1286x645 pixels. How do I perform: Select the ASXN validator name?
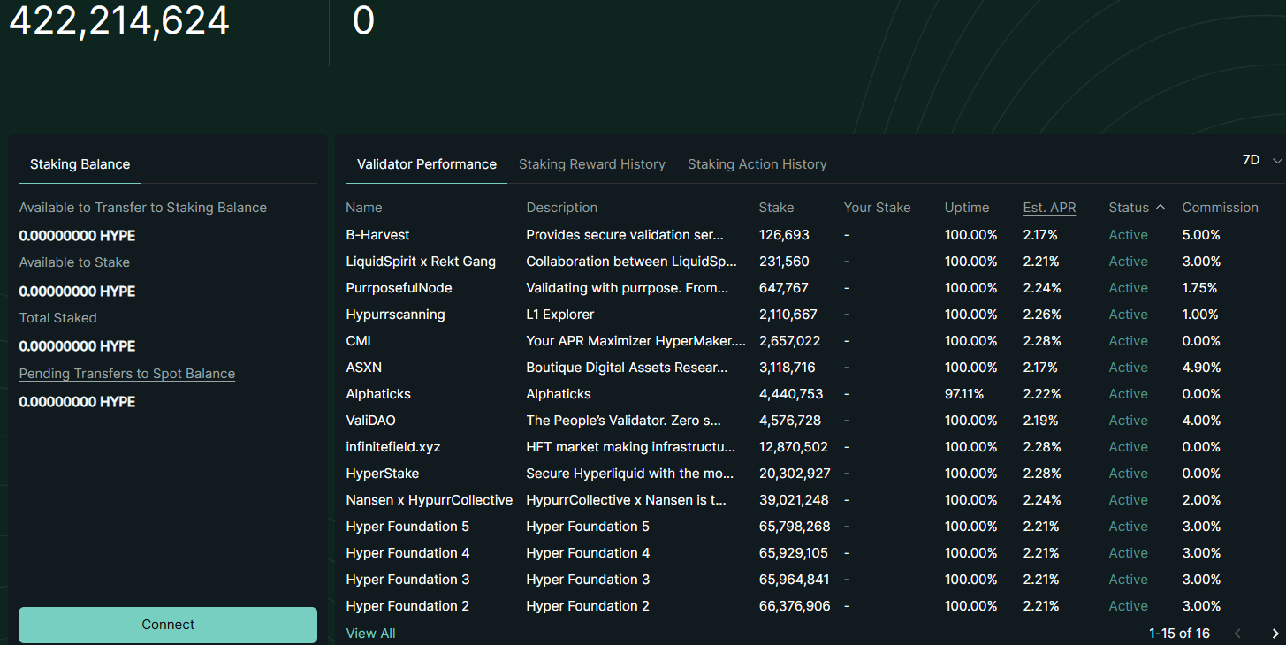(x=364, y=368)
